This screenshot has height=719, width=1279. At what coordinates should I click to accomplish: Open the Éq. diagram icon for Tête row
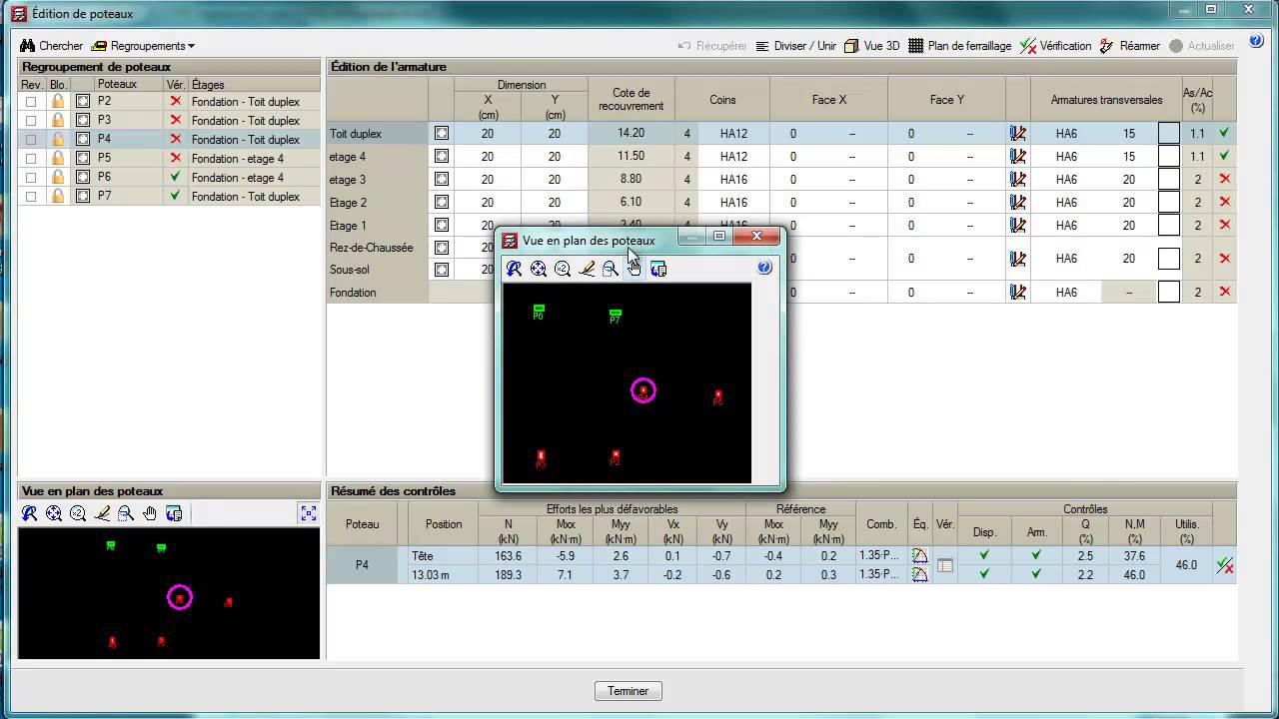[x=919, y=556]
